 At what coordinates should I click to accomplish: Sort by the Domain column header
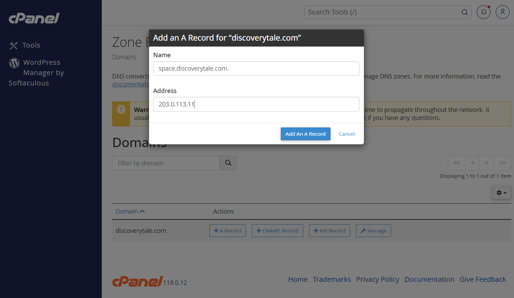130,212
